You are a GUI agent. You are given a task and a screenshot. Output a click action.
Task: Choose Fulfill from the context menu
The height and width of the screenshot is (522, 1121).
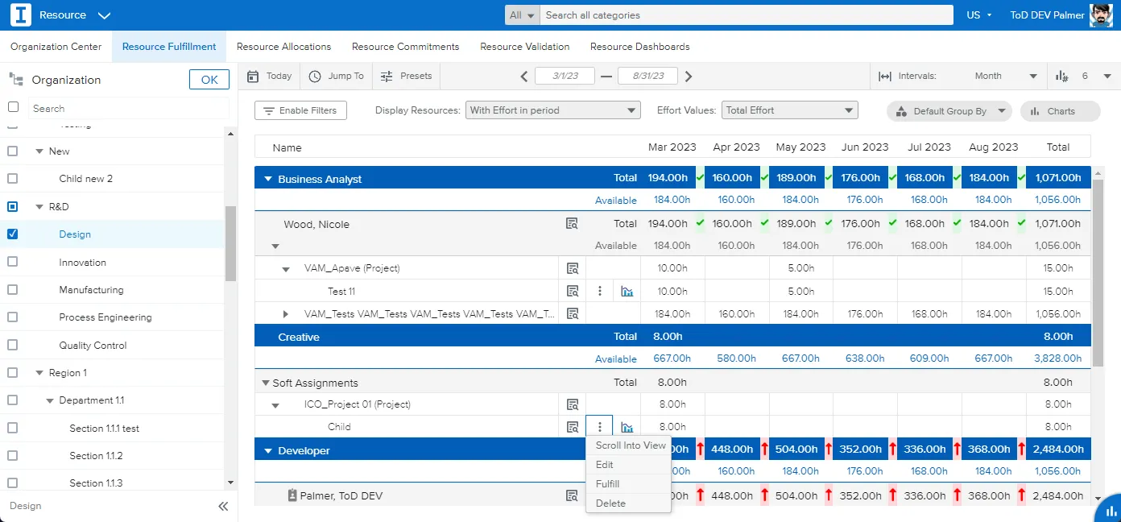point(629,484)
